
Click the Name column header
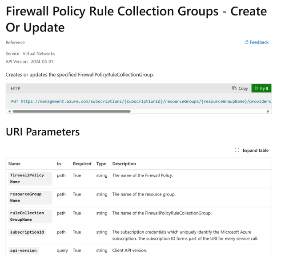pyautogui.click(x=14, y=163)
